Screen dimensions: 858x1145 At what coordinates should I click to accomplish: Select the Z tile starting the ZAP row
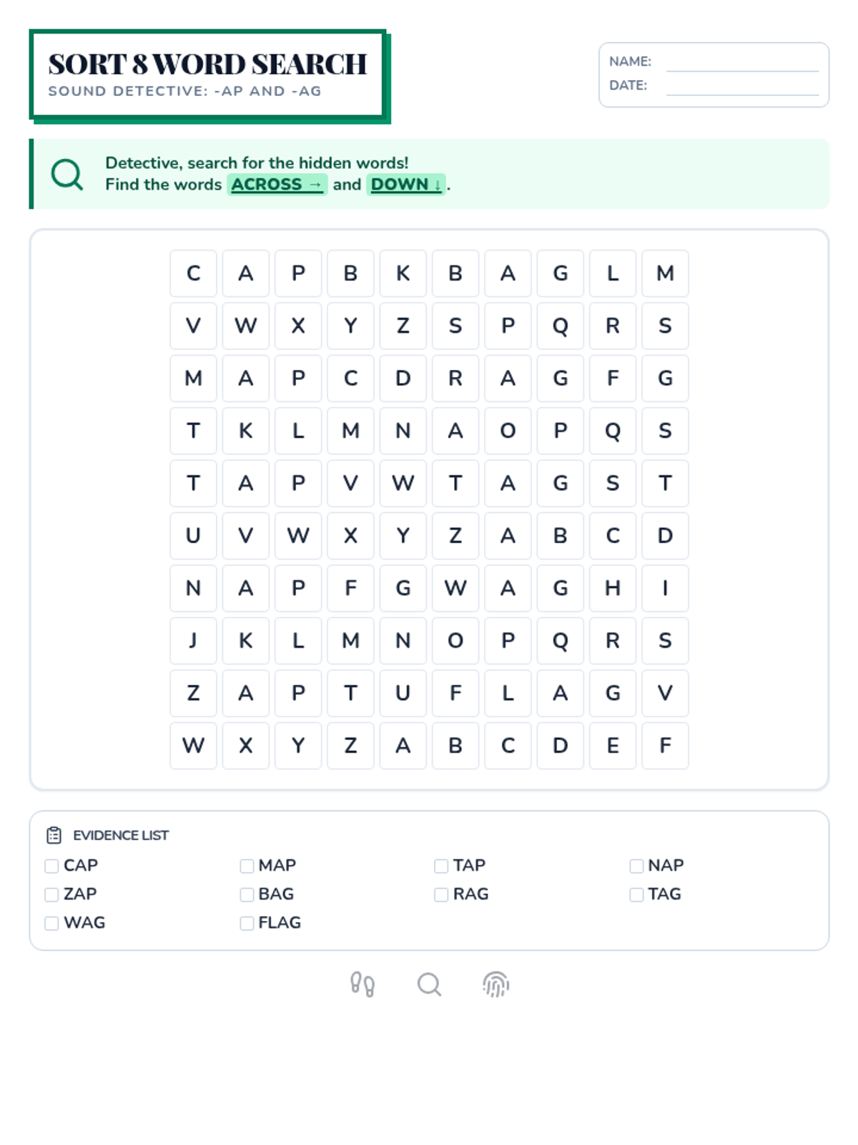tap(193, 693)
